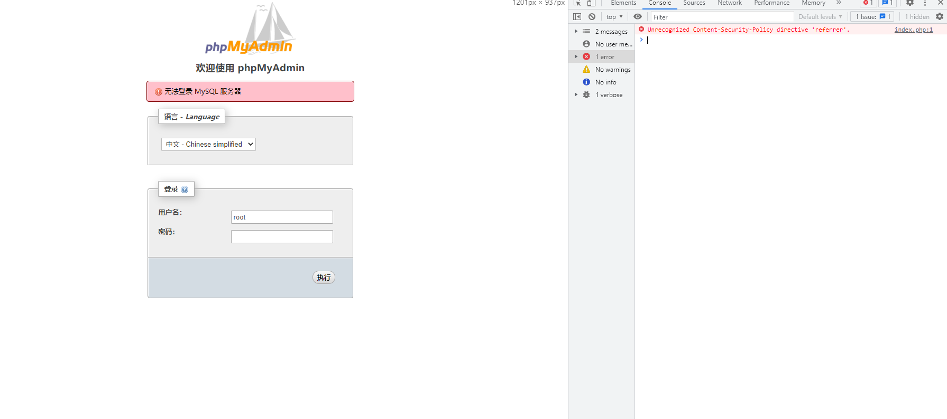The height and width of the screenshot is (419, 947).
Task: Click the blue message count badge in top bar
Action: [x=888, y=3]
